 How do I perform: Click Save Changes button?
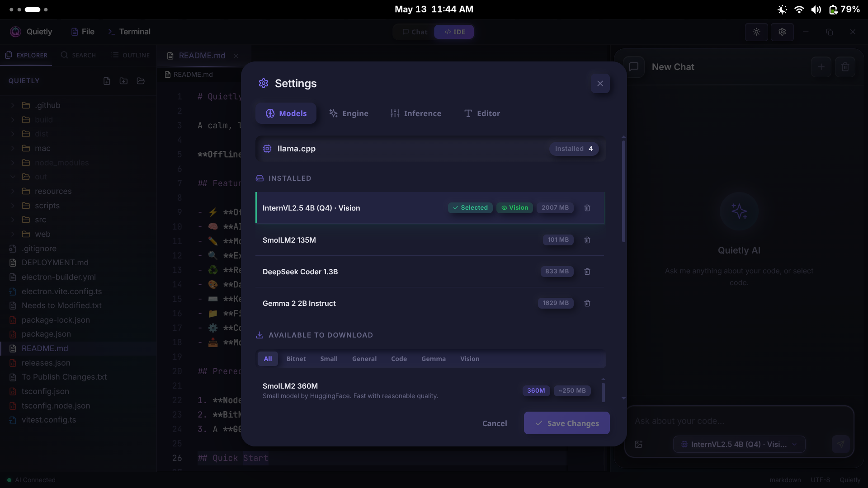tap(566, 423)
